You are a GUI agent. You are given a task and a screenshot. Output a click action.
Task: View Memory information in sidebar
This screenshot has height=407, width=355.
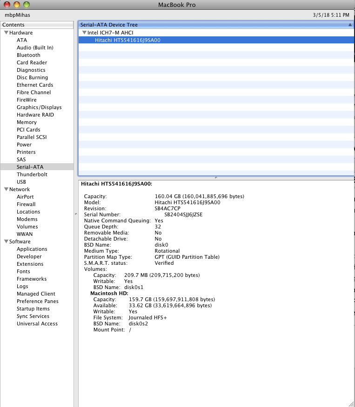pyautogui.click(x=27, y=122)
